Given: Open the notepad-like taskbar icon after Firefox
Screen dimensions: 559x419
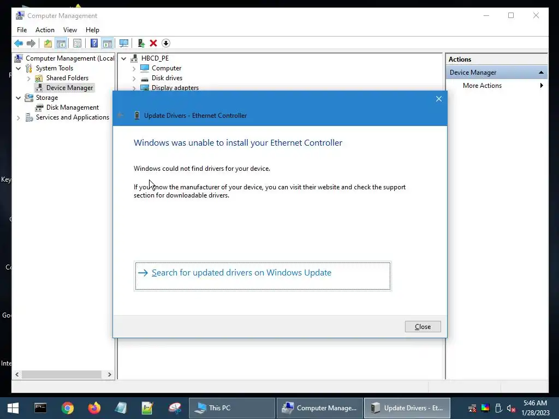Looking at the screenshot, I should [121, 408].
